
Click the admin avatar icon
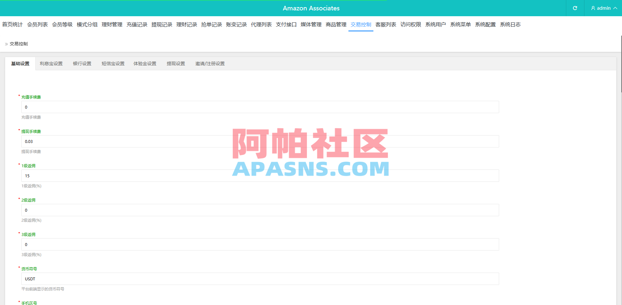tap(593, 8)
